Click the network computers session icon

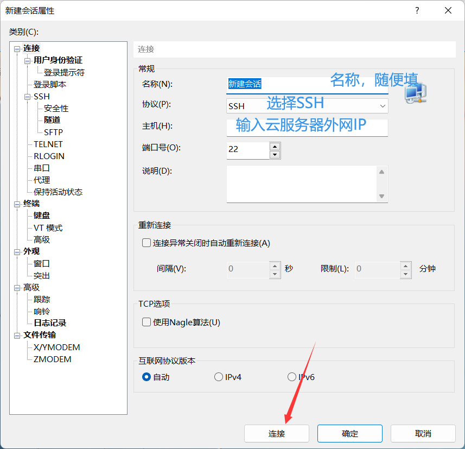[416, 93]
